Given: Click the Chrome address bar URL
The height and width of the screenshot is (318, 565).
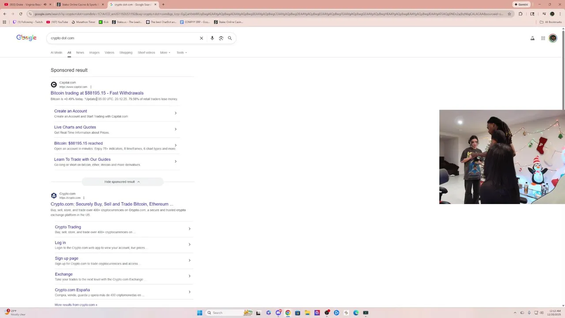Looking at the screenshot, I should 268,14.
